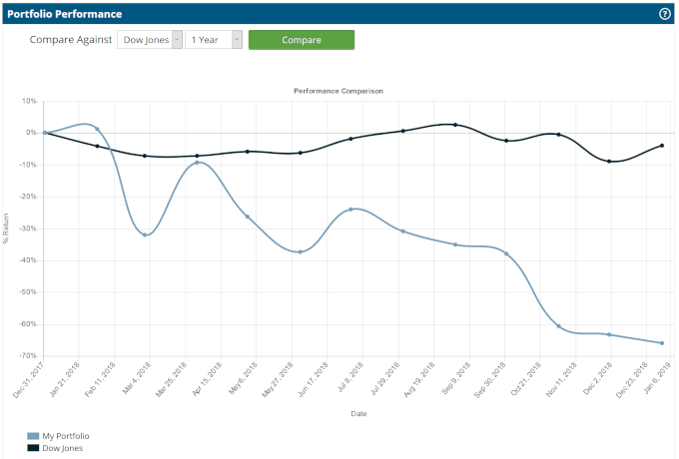Toggle My Portfolio series label in legend
The width and height of the screenshot is (679, 459).
(63, 436)
